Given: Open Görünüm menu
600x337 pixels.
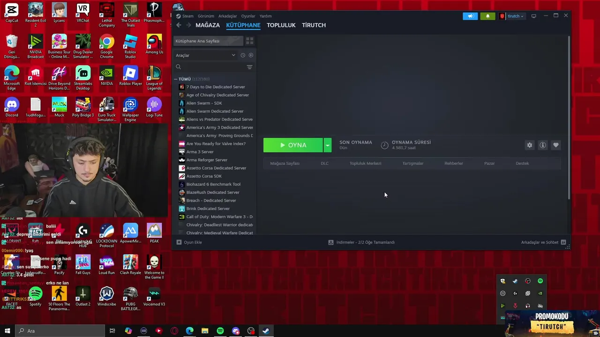Looking at the screenshot, I should 206,16.
